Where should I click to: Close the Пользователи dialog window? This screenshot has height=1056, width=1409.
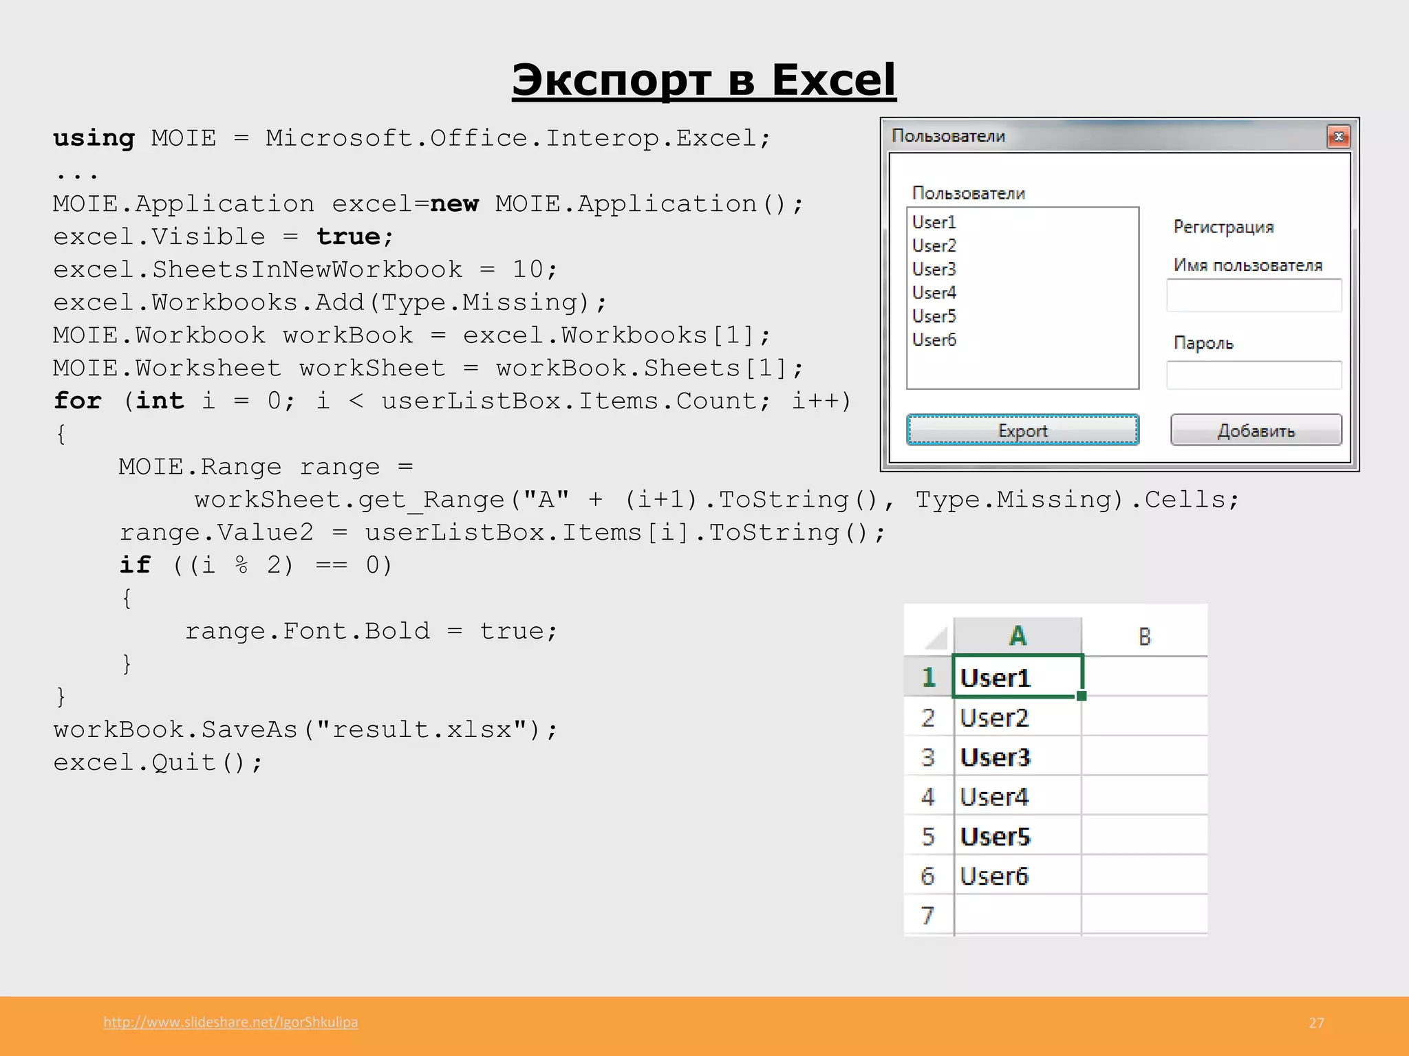coord(1338,137)
